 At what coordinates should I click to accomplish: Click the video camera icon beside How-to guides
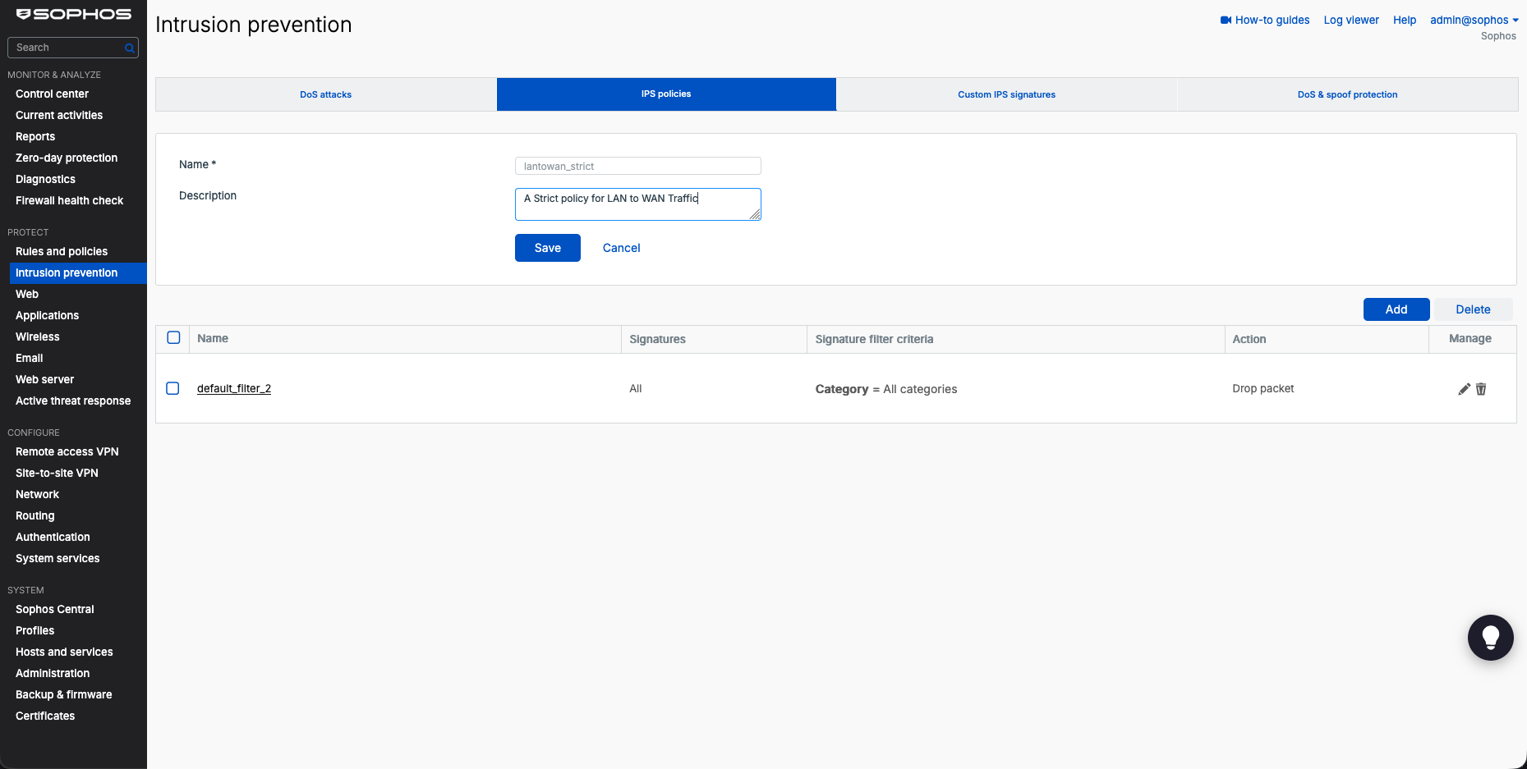click(x=1226, y=20)
